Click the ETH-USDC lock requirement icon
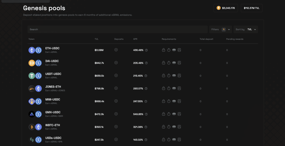285x146 pixels. point(163,50)
